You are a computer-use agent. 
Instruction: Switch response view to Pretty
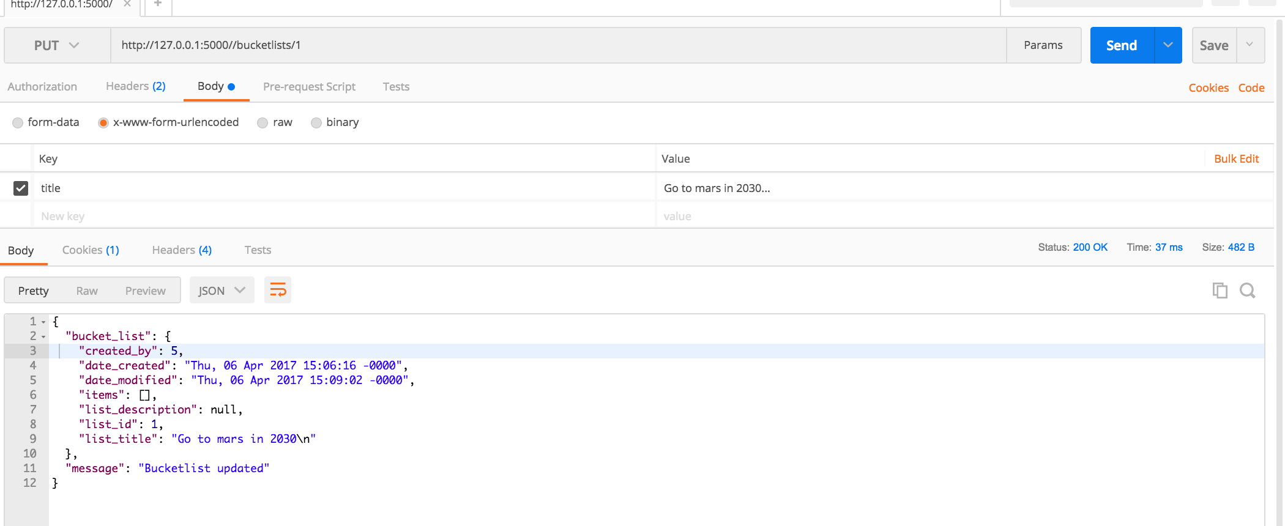point(33,291)
